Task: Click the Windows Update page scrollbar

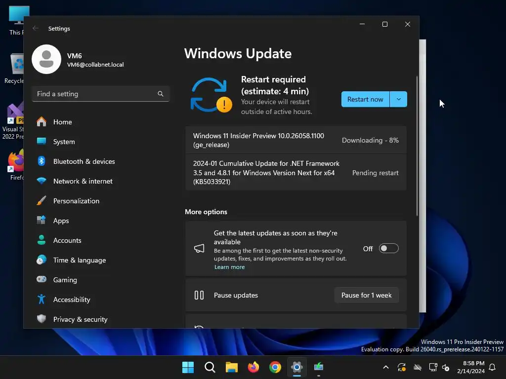Action: pyautogui.click(x=417, y=146)
